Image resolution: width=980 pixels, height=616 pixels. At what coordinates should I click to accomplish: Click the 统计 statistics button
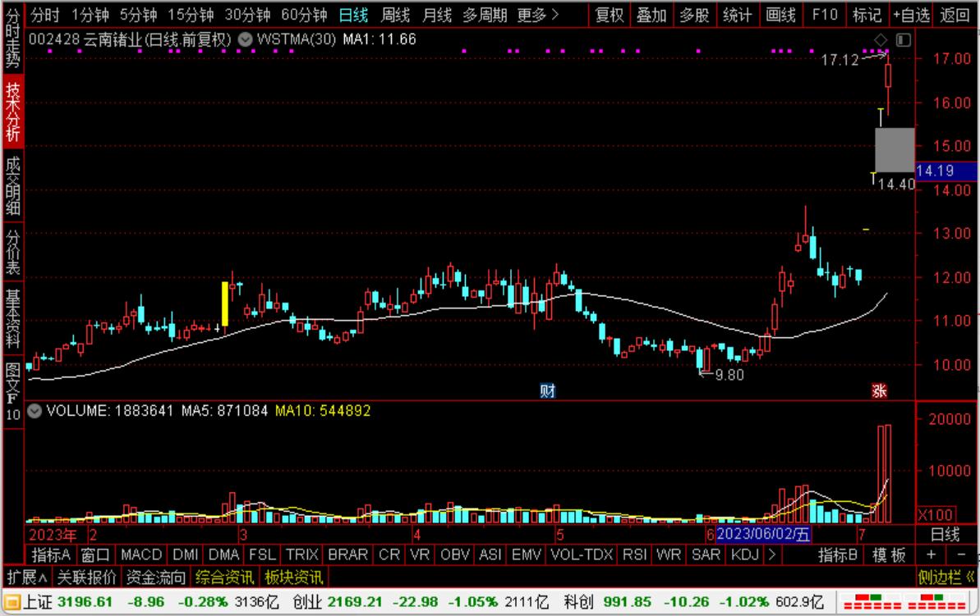point(738,15)
